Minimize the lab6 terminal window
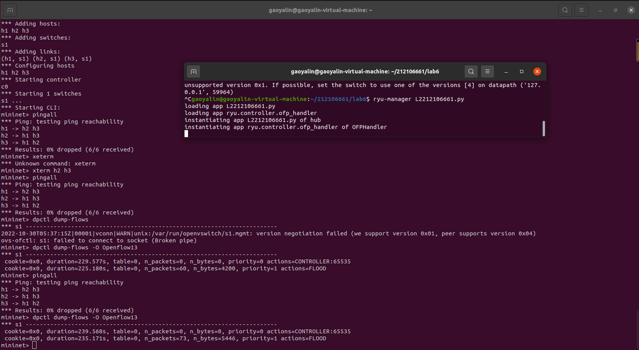Screen dimensions: 639x350 coord(506,71)
